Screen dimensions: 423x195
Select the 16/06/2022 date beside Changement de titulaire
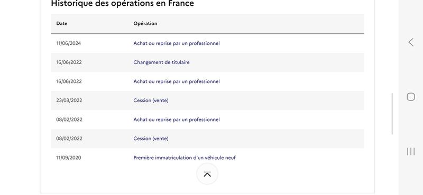point(69,62)
